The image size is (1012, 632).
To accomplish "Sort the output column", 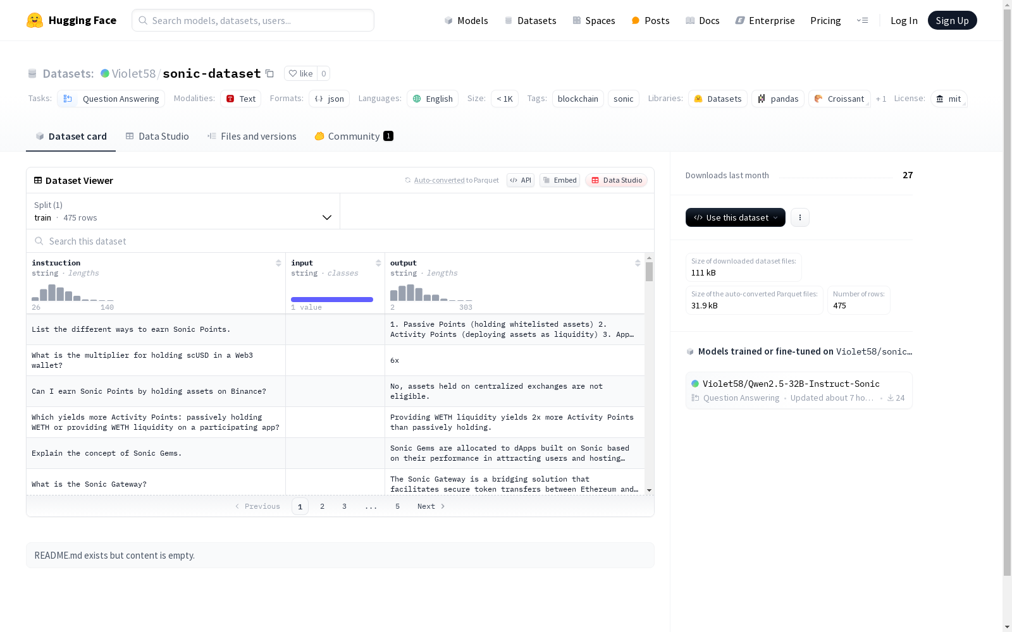I will pos(638,263).
